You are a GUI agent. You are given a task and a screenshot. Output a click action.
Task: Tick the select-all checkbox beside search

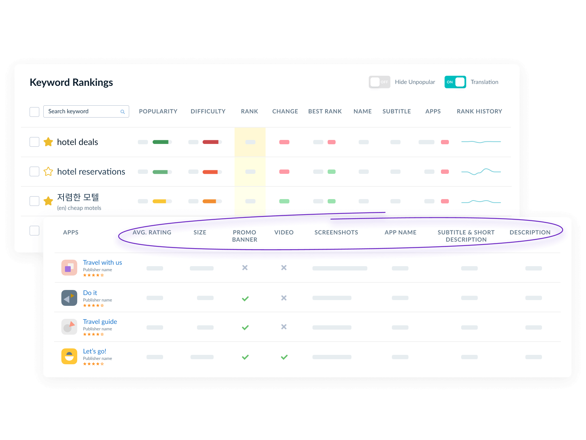34,112
